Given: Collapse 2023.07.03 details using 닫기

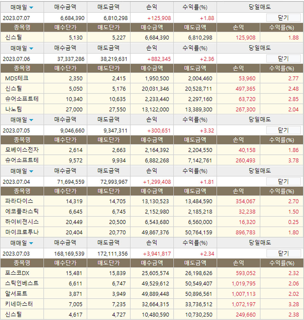Looking at the screenshot, I should 283,253.
